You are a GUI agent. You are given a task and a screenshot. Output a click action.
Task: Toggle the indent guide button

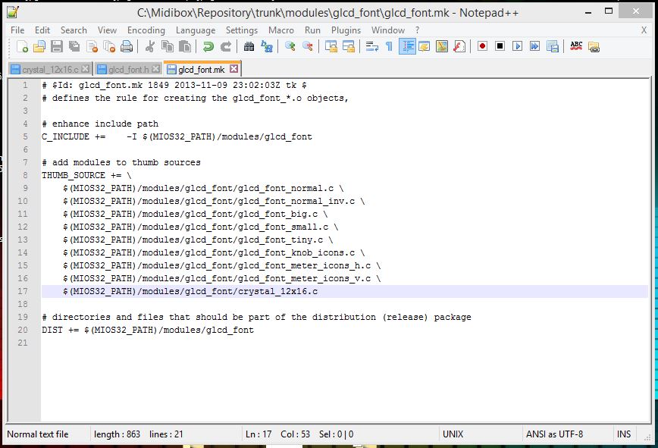coord(407,46)
